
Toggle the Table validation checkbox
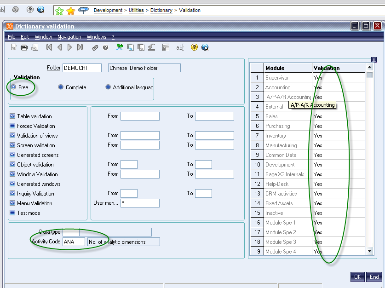click(x=12, y=116)
